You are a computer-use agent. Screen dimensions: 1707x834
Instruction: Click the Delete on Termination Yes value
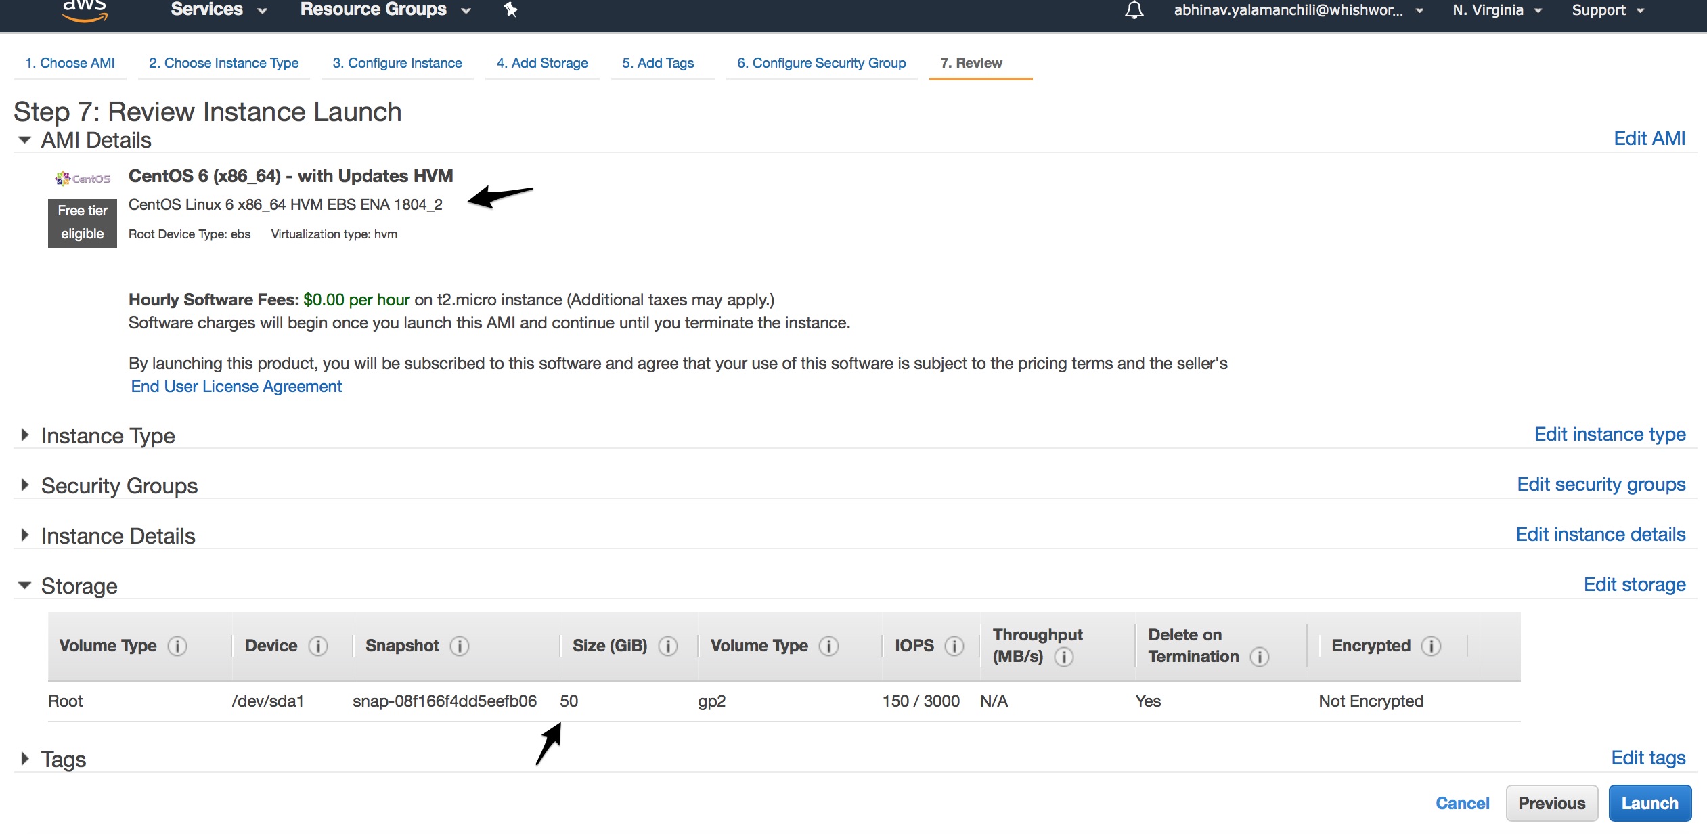[x=1147, y=701]
